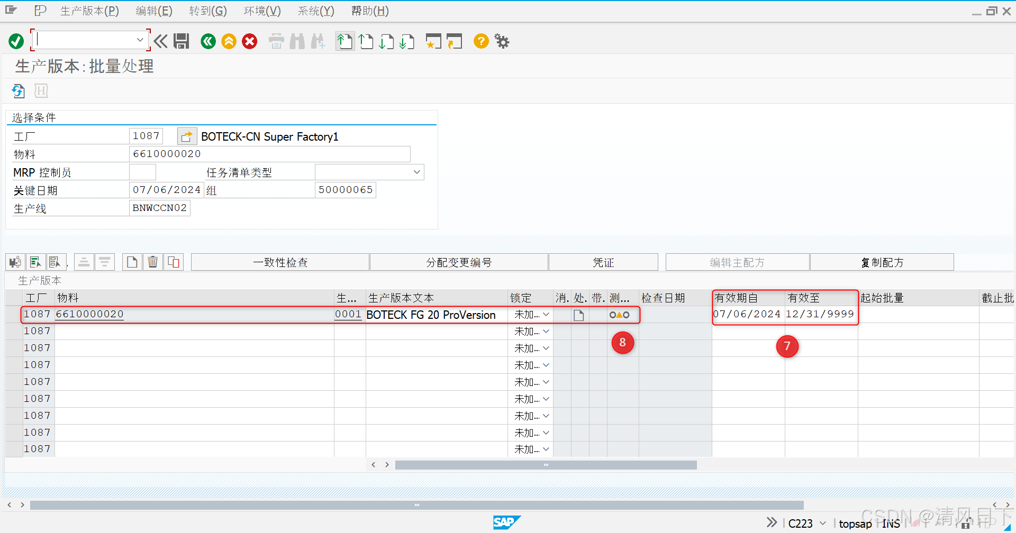Cancel with the red X icon
Screen dimensions: 1016x533
pyautogui.click(x=250, y=41)
